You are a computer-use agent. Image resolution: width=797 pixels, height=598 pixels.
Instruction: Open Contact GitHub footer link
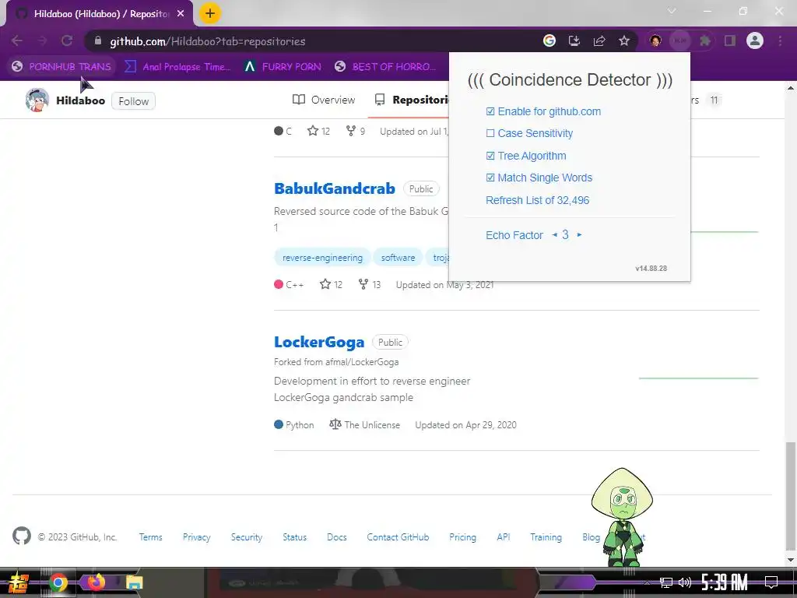click(398, 537)
